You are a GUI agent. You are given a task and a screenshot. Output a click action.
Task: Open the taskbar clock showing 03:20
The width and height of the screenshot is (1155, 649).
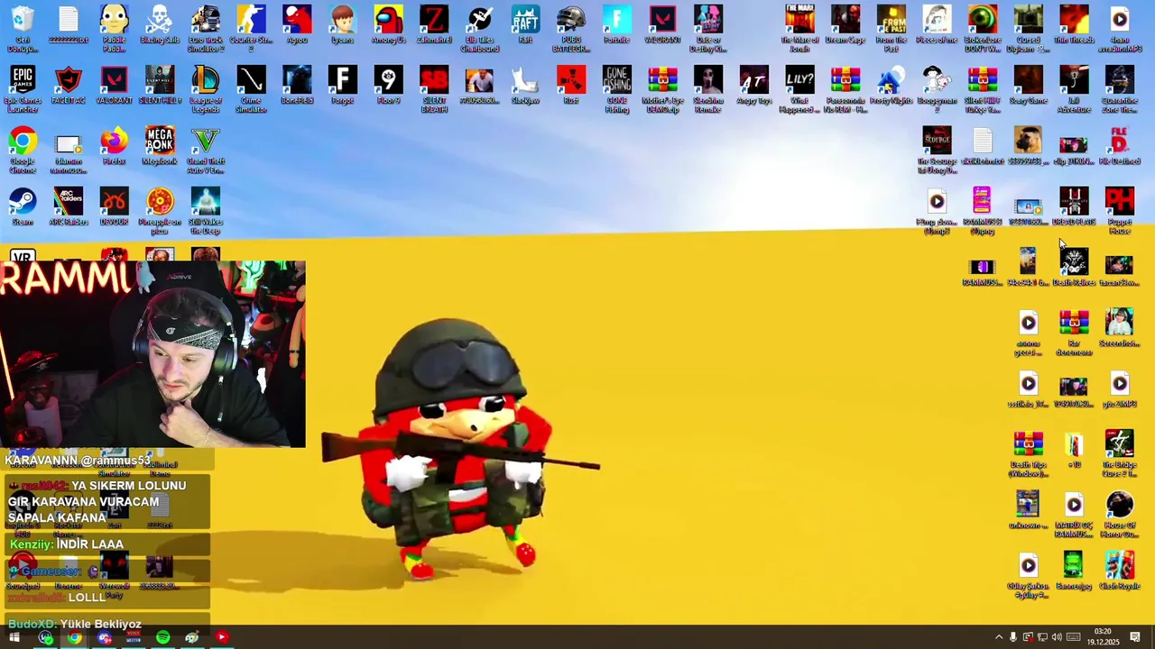tap(1103, 637)
